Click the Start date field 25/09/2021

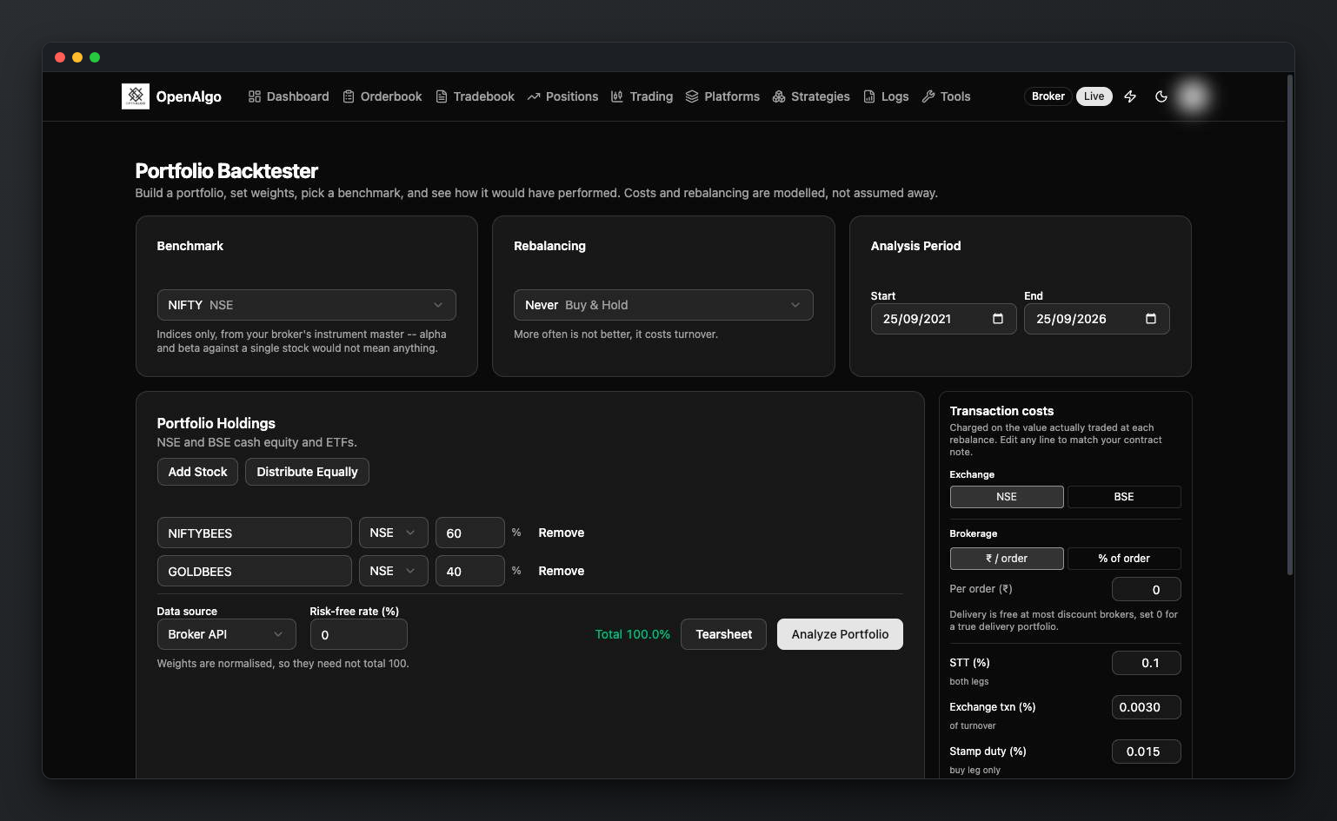point(943,319)
